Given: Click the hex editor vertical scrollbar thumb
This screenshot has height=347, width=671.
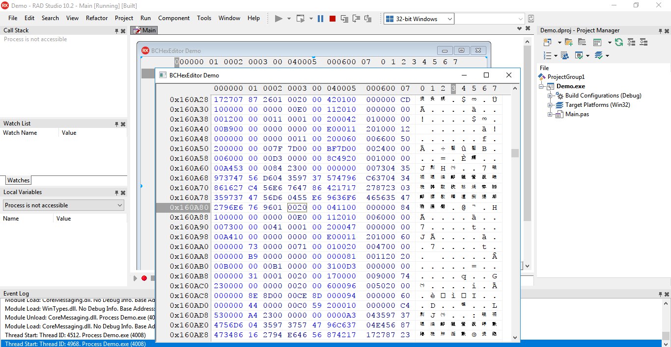Looking at the screenshot, I should tap(515, 153).
